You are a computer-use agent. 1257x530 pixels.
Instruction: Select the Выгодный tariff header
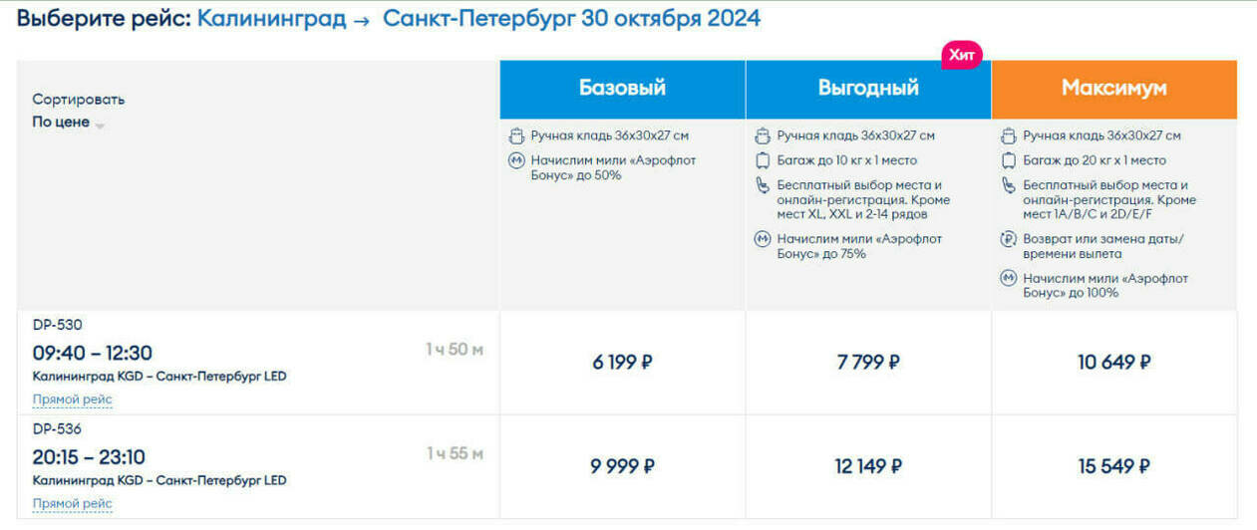868,89
